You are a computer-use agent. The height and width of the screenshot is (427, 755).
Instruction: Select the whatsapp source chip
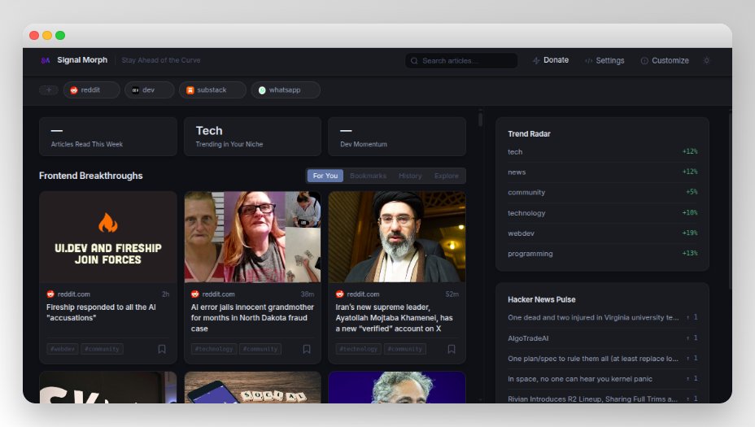[x=286, y=90]
